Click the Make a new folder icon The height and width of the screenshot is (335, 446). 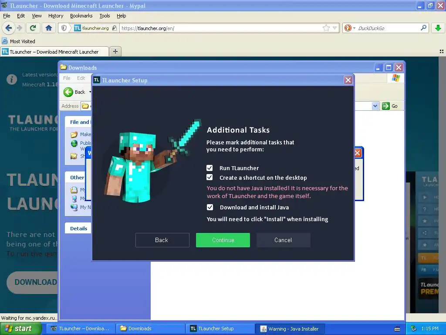(x=74, y=134)
